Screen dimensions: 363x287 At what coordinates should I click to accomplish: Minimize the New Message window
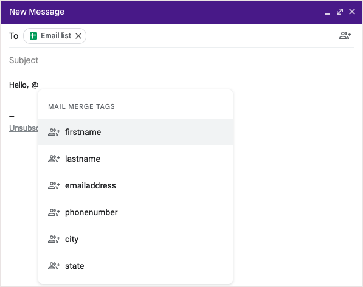tap(328, 12)
